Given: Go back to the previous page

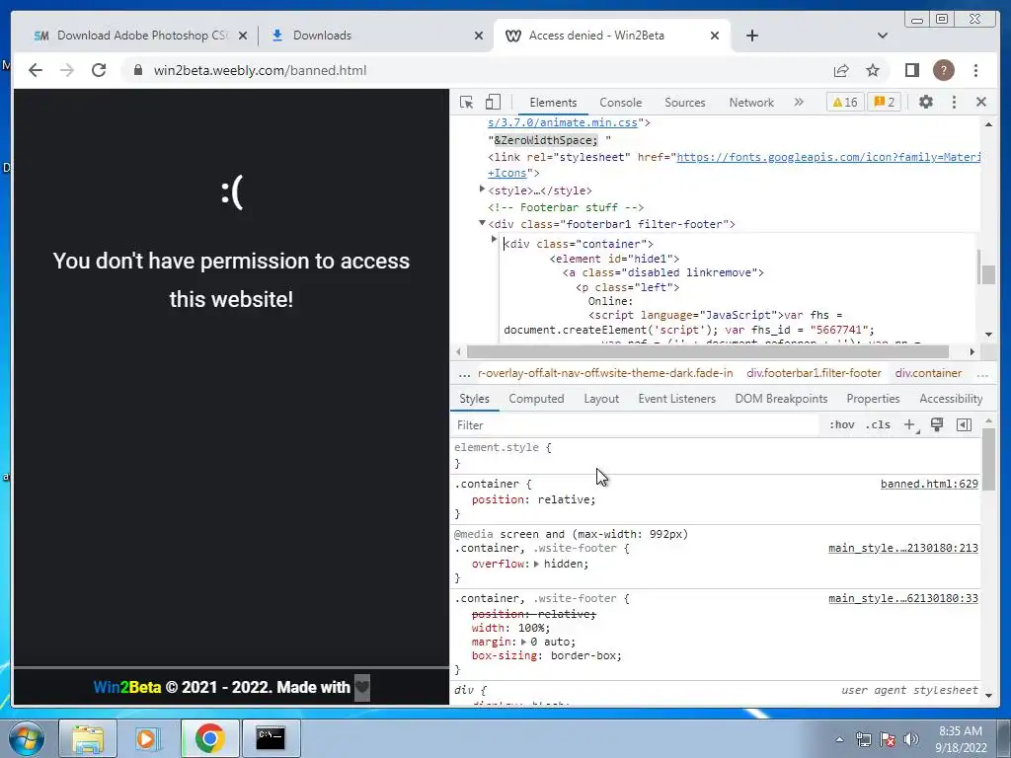Looking at the screenshot, I should 36,70.
